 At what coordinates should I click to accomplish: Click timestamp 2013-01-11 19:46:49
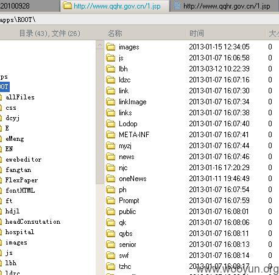219,179
